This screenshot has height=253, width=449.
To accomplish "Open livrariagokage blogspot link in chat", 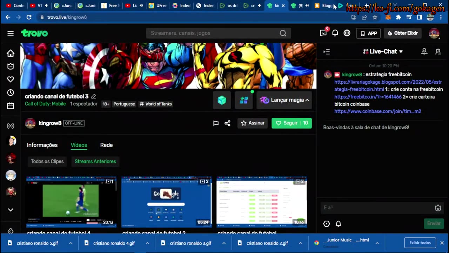I will pyautogui.click(x=388, y=85).
